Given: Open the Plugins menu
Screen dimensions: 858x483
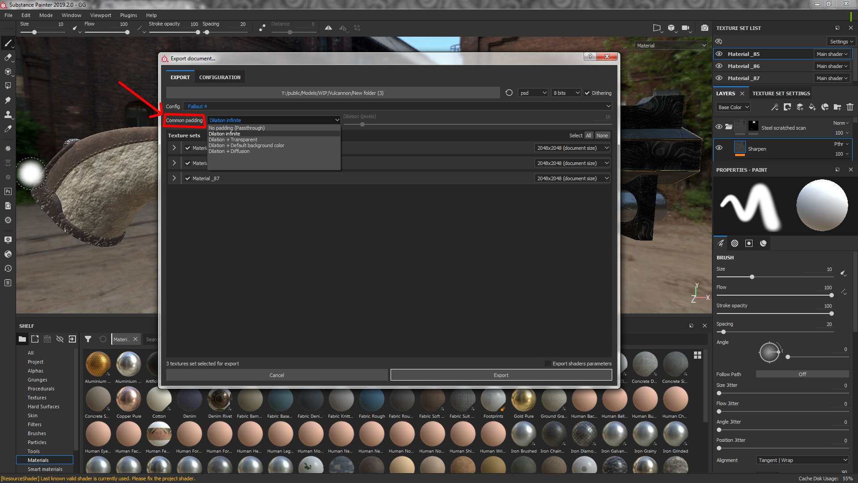Looking at the screenshot, I should point(128,15).
